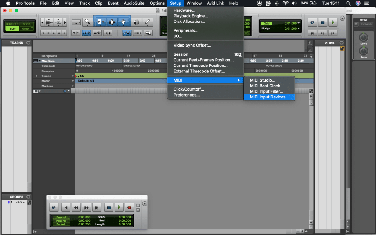Click horizontal zoom out left arrow
The width and height of the screenshot is (376, 235).
[x=43, y=22]
